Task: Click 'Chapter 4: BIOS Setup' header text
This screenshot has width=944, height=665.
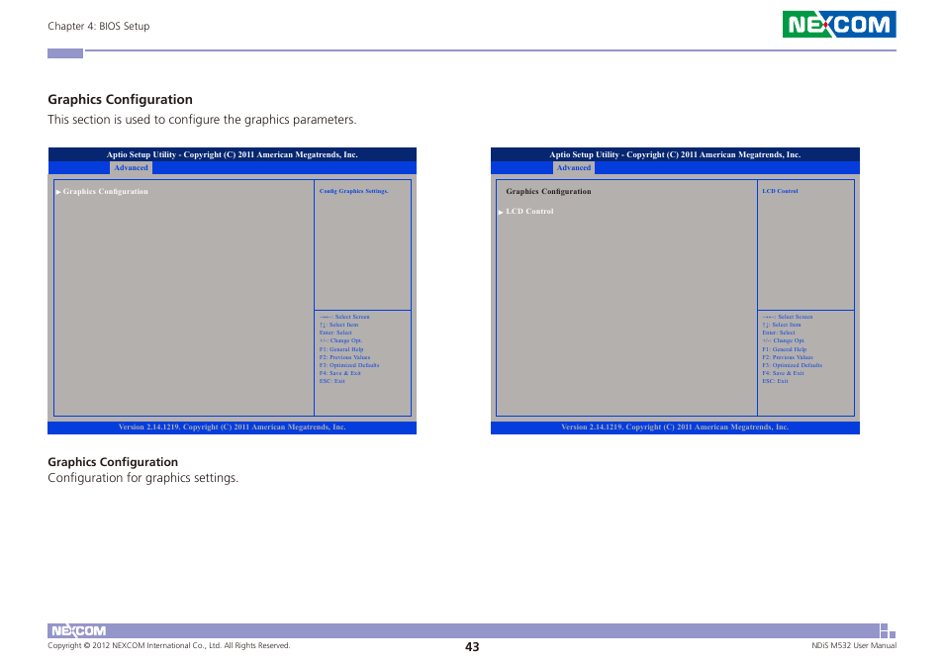Action: (x=99, y=26)
